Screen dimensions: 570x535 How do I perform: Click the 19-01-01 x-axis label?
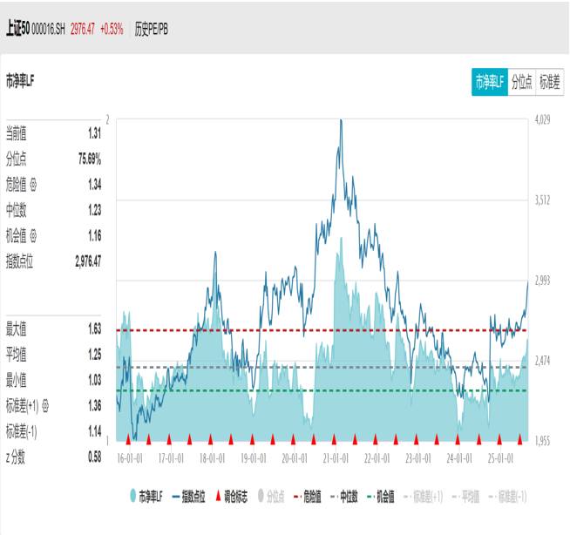(x=254, y=458)
